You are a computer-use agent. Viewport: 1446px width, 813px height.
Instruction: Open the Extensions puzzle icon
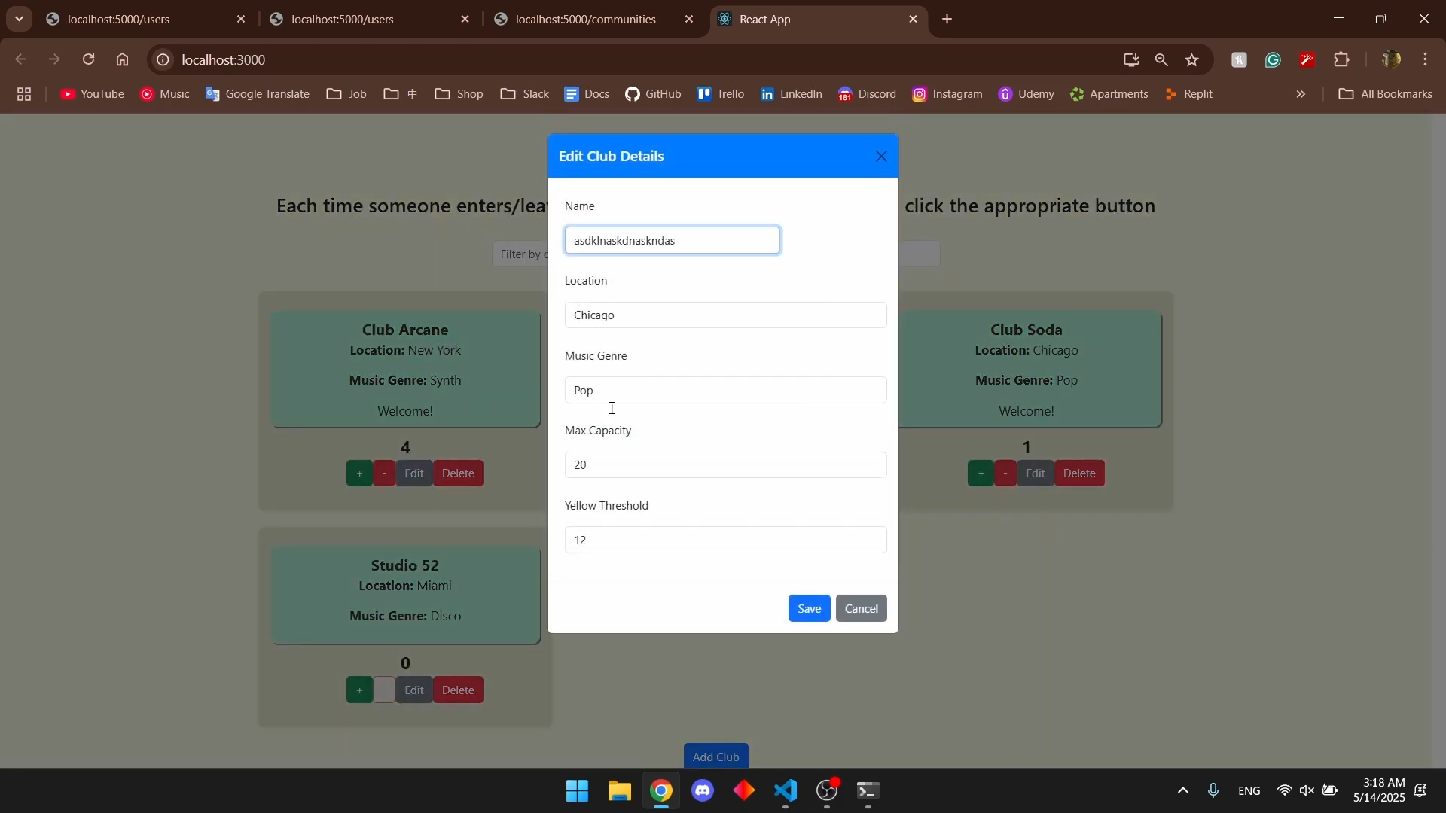point(1341,59)
